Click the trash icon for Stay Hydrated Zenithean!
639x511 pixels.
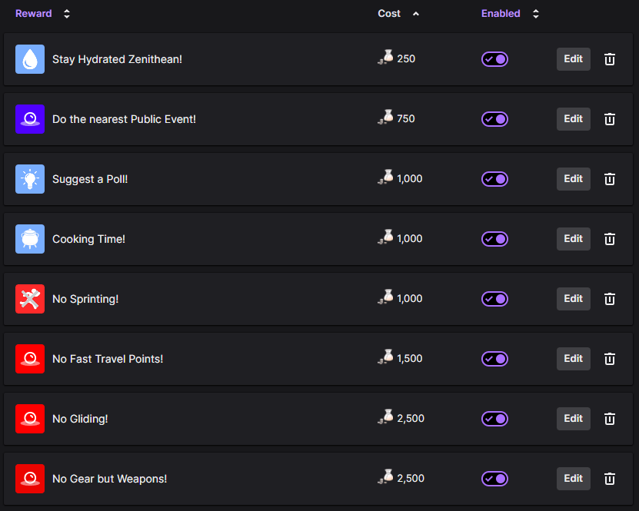pos(609,59)
